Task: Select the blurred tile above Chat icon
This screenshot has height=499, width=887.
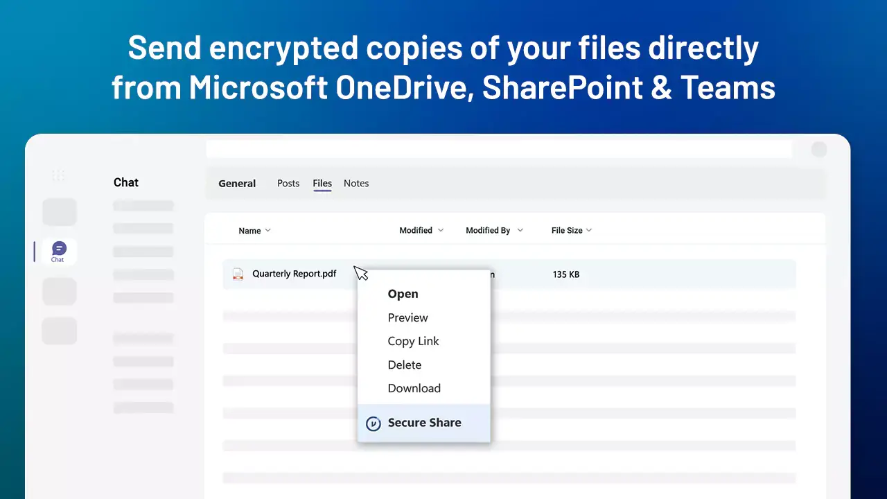Action: [x=59, y=212]
